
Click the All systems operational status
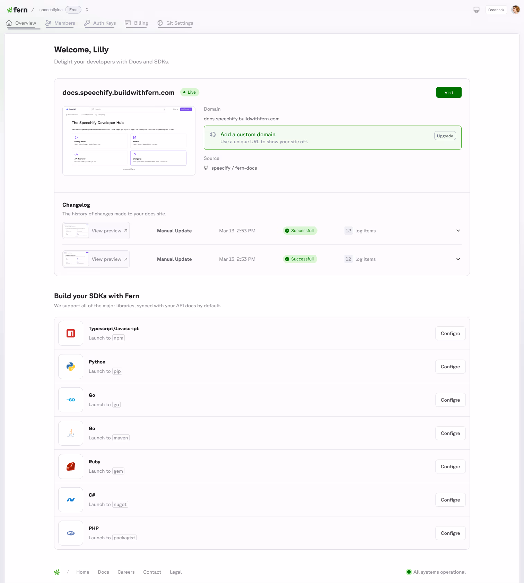click(x=436, y=572)
